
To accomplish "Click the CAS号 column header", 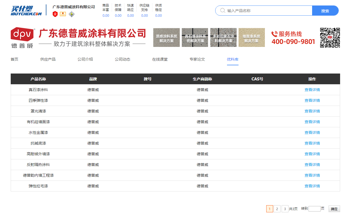I will coord(257,79).
